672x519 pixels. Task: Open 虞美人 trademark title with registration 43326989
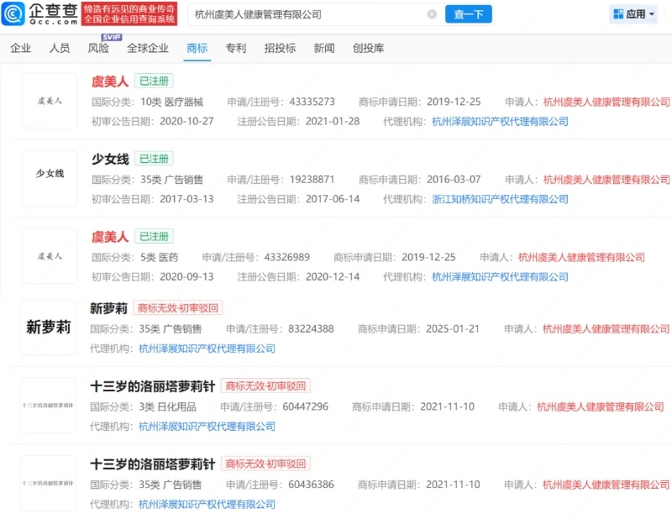tap(110, 237)
